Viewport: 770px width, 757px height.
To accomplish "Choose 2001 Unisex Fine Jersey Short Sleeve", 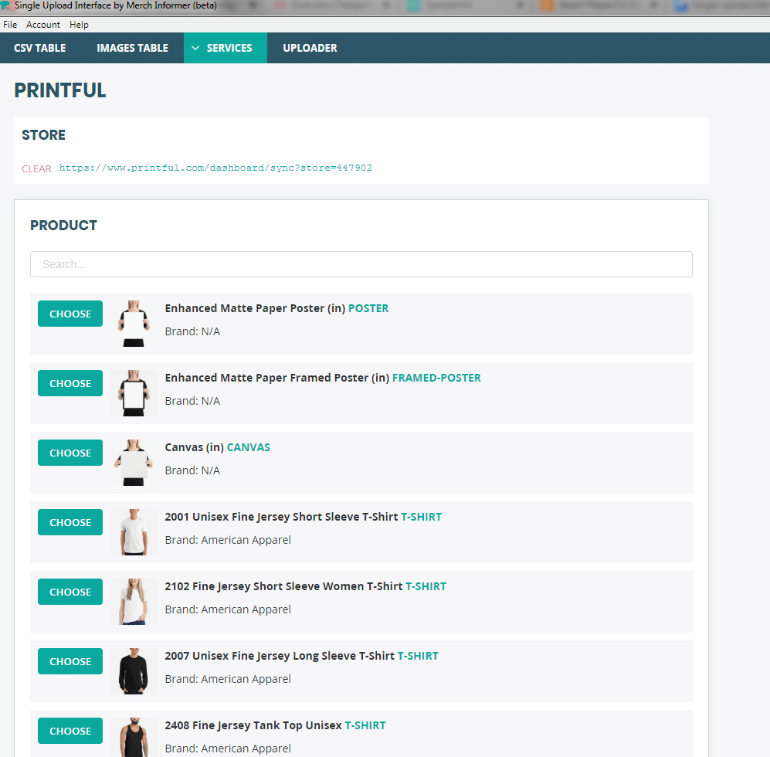I will (x=70, y=522).
